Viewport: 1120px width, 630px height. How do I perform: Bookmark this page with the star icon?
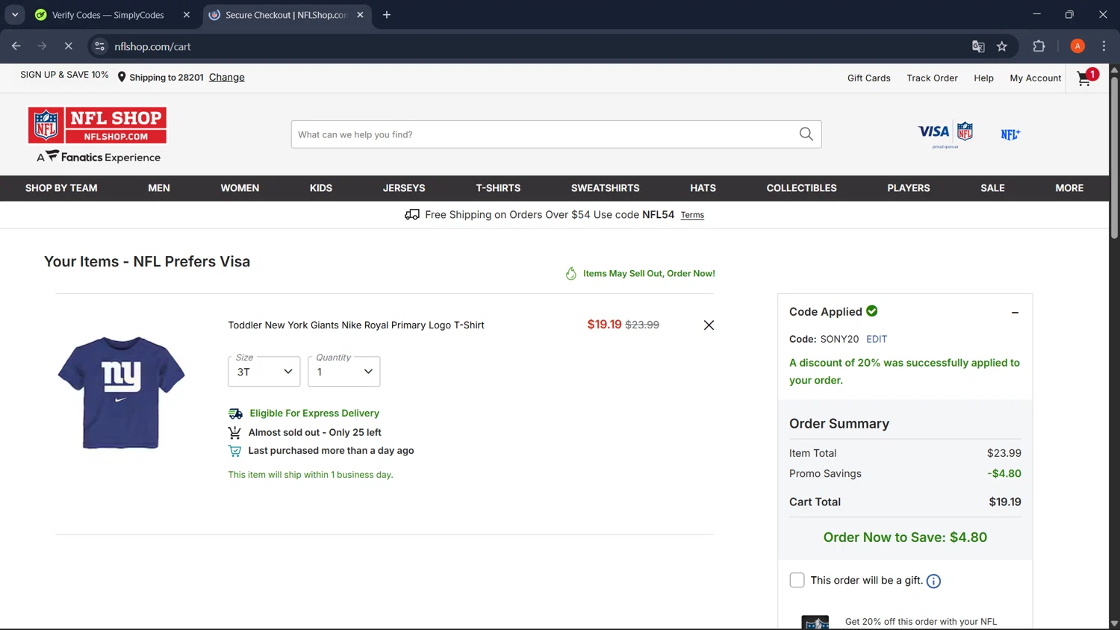pos(1002,46)
